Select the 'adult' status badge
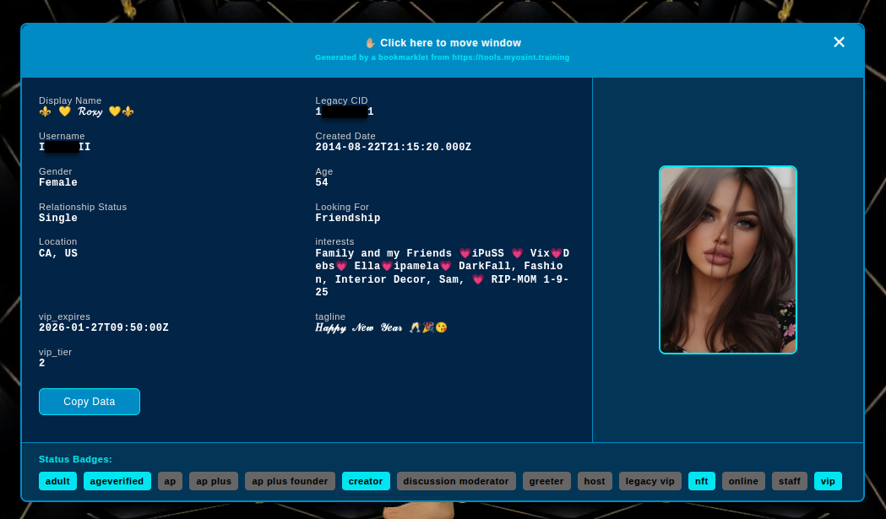This screenshot has height=519, width=886. tap(57, 481)
